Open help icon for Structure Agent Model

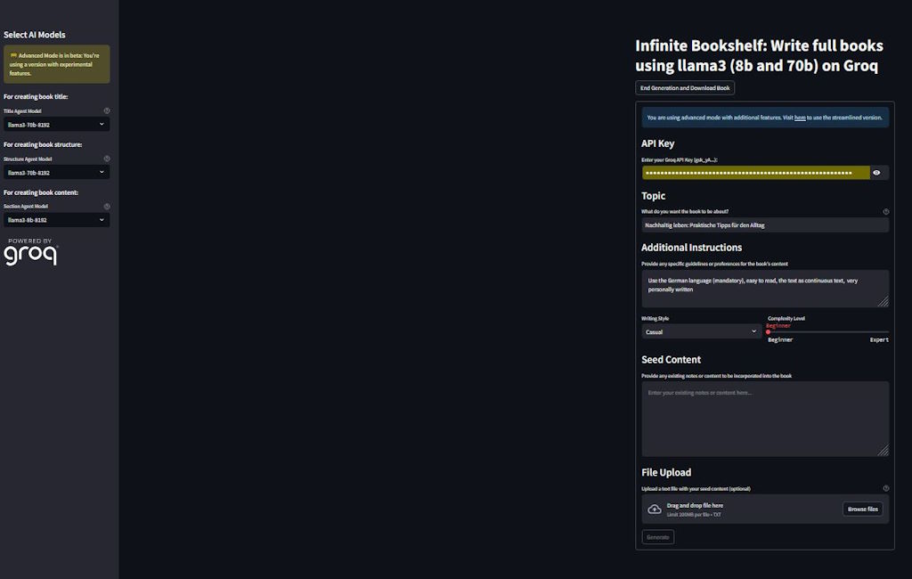(107, 159)
